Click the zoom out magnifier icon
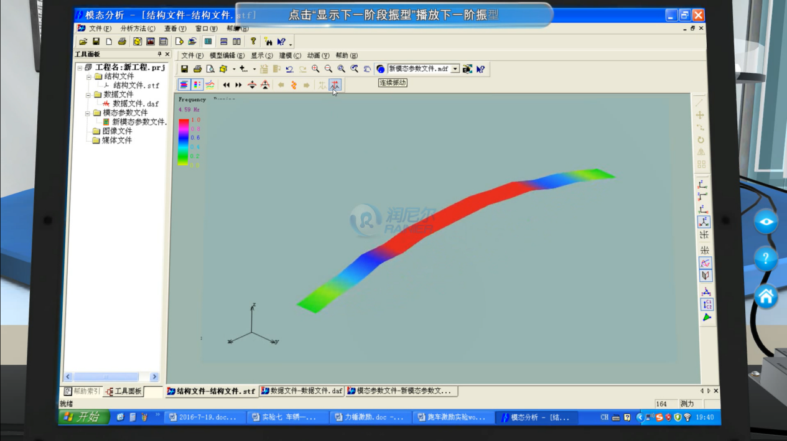Image resolution: width=787 pixels, height=441 pixels. (x=328, y=69)
